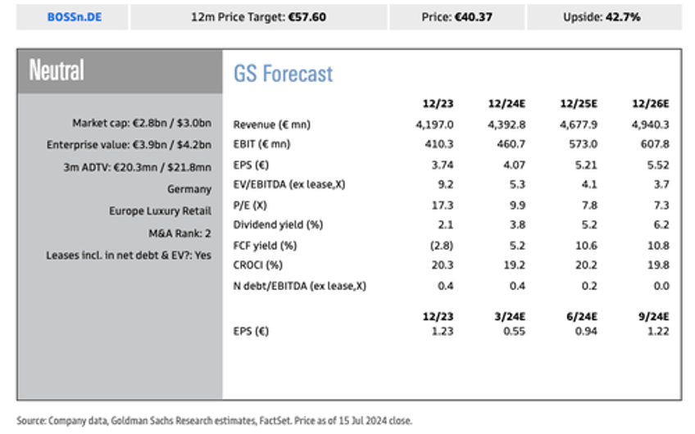Click the Europe Luxury Retail sector text
695x434 pixels.
point(161,210)
